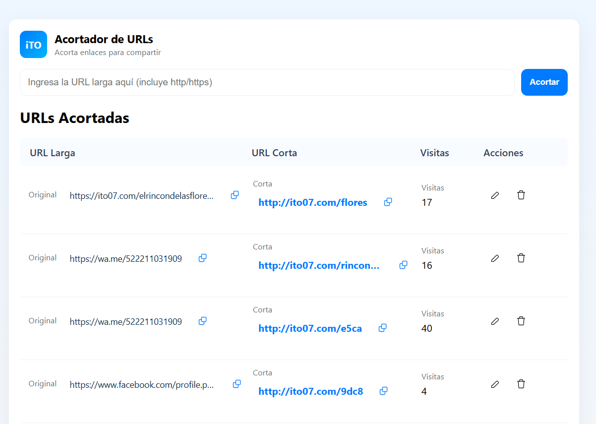Viewport: 596px width, 424px height.
Task: Click the URL Corta column header
Action: click(x=274, y=153)
